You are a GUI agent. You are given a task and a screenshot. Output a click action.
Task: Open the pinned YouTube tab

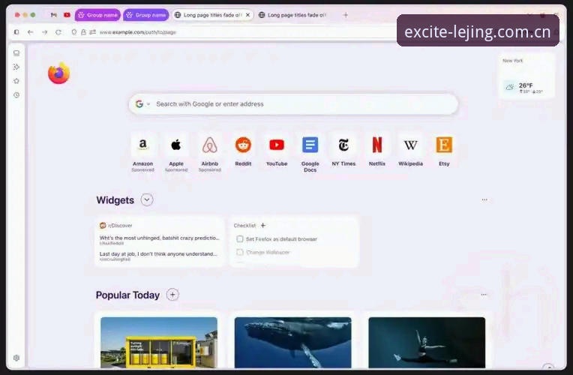67,15
